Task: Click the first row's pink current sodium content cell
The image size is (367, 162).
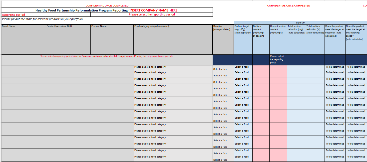Action: pos(278,68)
